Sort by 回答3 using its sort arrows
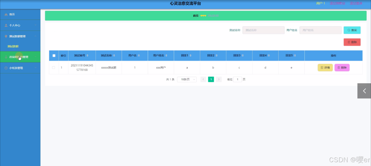The width and height of the screenshot is (371, 166). click(x=243, y=56)
